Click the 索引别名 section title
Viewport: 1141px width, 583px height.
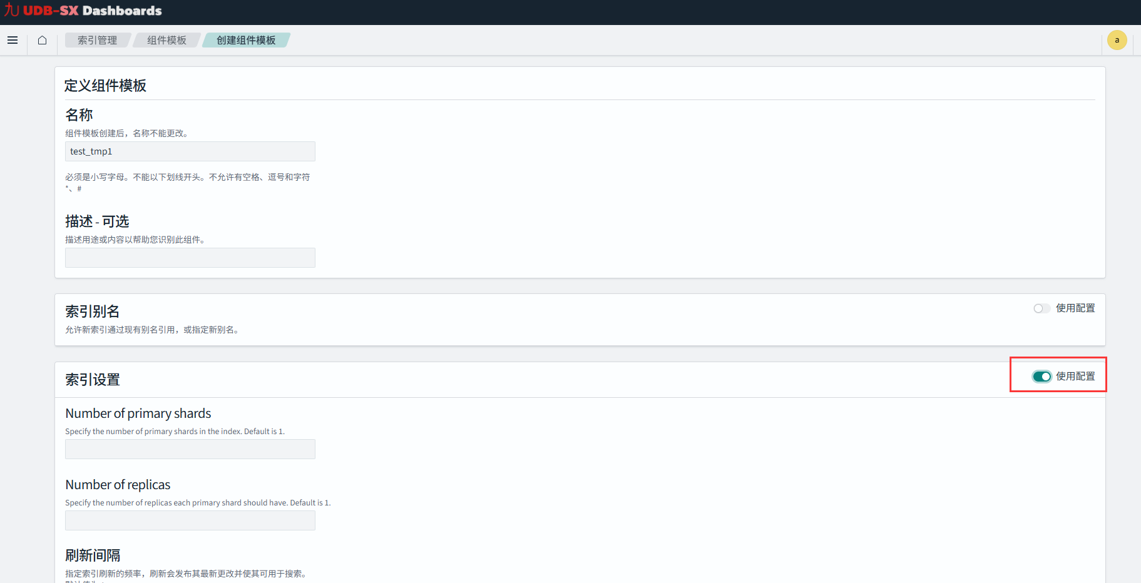pos(93,312)
